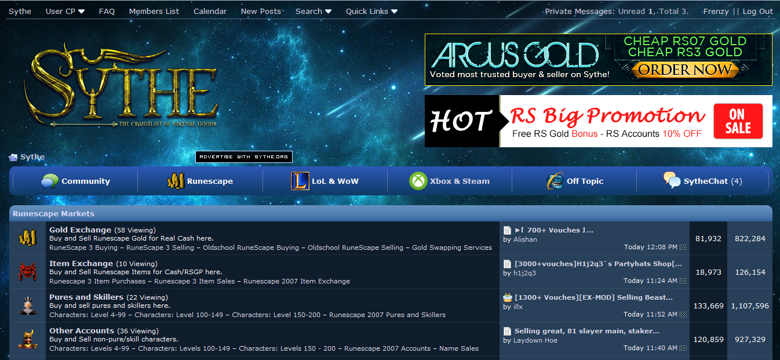Open poster profile Laydown Hoe
Image resolution: width=780 pixels, height=360 pixels.
click(535, 340)
